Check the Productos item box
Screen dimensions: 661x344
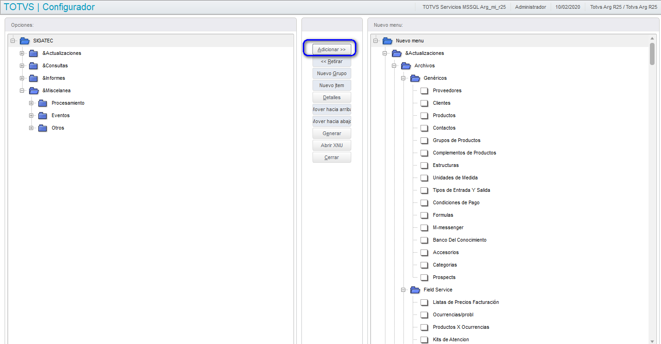point(424,116)
